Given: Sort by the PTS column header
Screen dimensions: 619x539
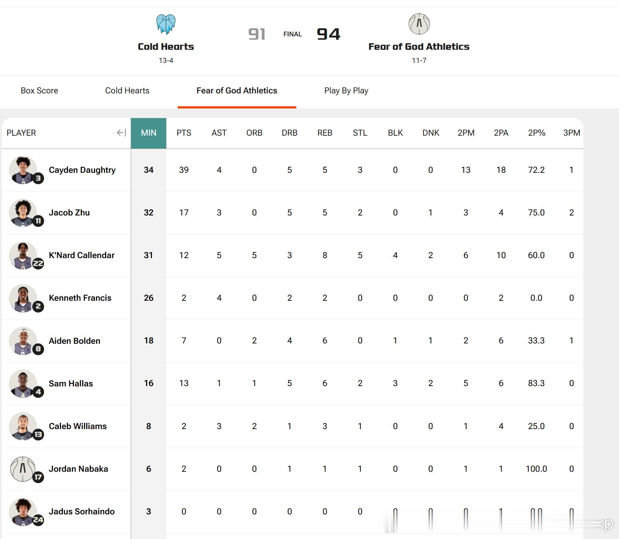Looking at the screenshot, I should (x=184, y=133).
